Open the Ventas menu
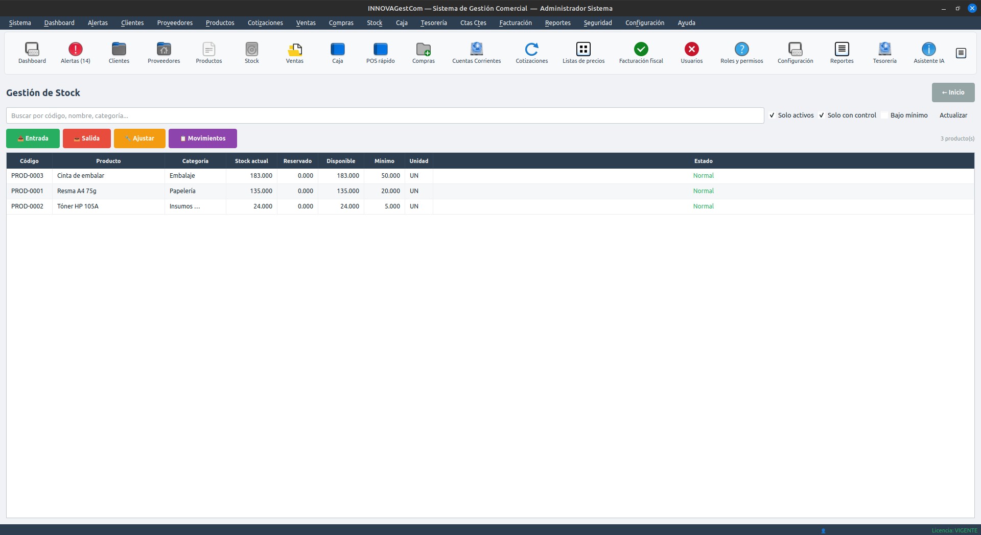981x535 pixels. [306, 22]
